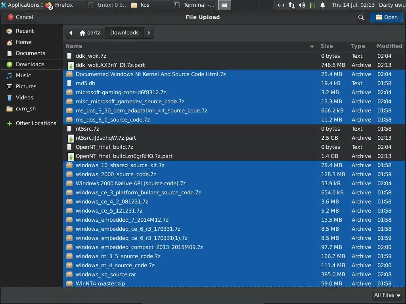Image resolution: width=406 pixels, height=304 pixels.
Task: Open Pictures in the sidebar
Action: [31, 87]
